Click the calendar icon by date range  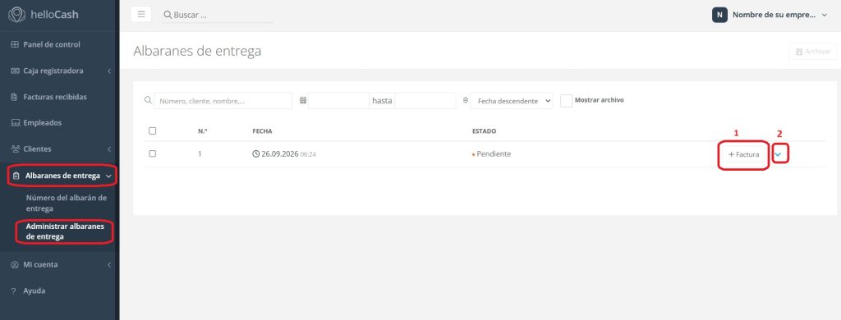303,100
